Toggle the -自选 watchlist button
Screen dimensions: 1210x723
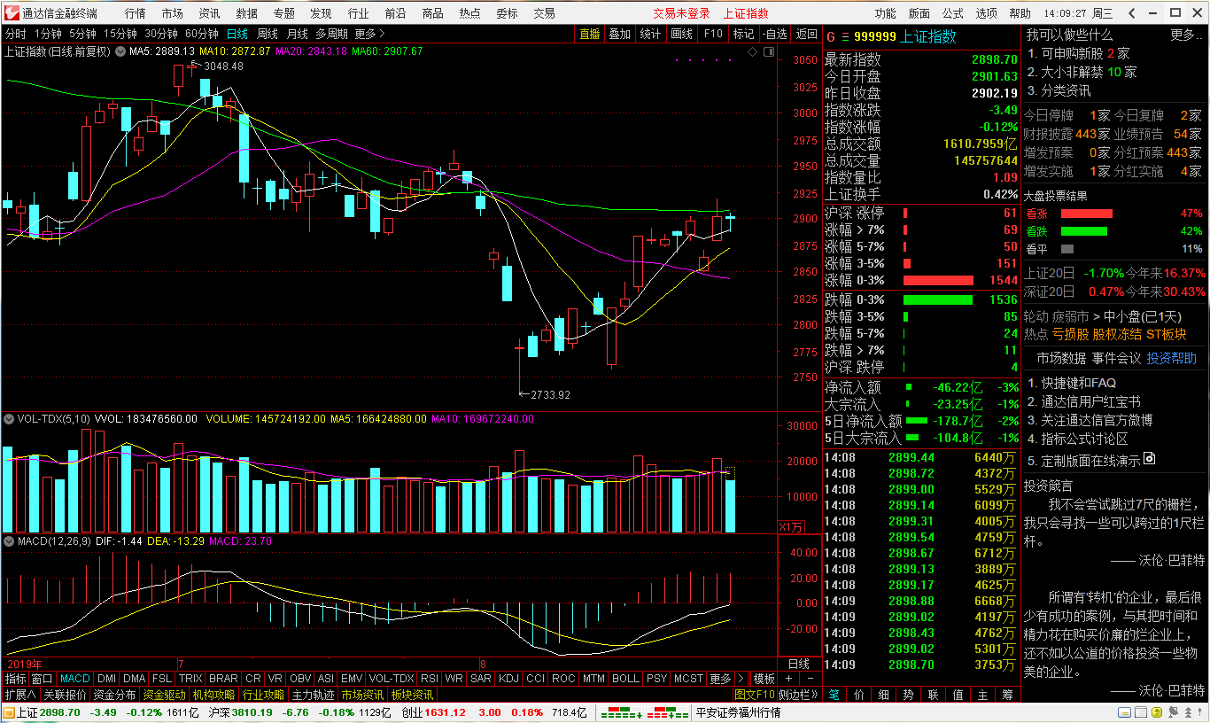pyautogui.click(x=774, y=34)
